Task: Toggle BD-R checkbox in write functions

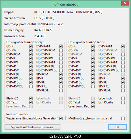Action: click(123, 78)
